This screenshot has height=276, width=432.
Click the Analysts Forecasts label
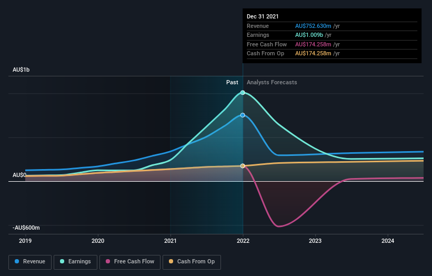(272, 83)
